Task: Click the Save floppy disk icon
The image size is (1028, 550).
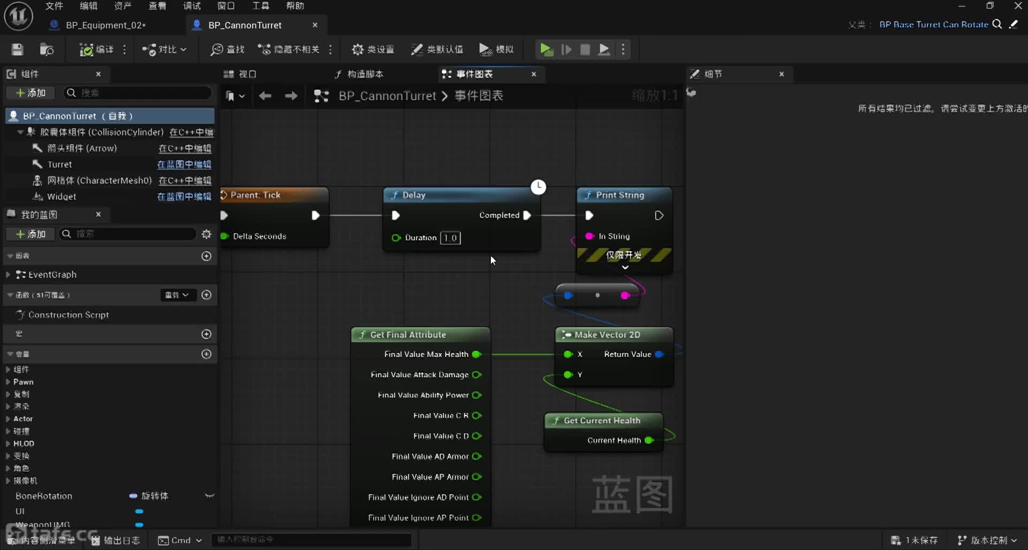Action: click(x=17, y=50)
